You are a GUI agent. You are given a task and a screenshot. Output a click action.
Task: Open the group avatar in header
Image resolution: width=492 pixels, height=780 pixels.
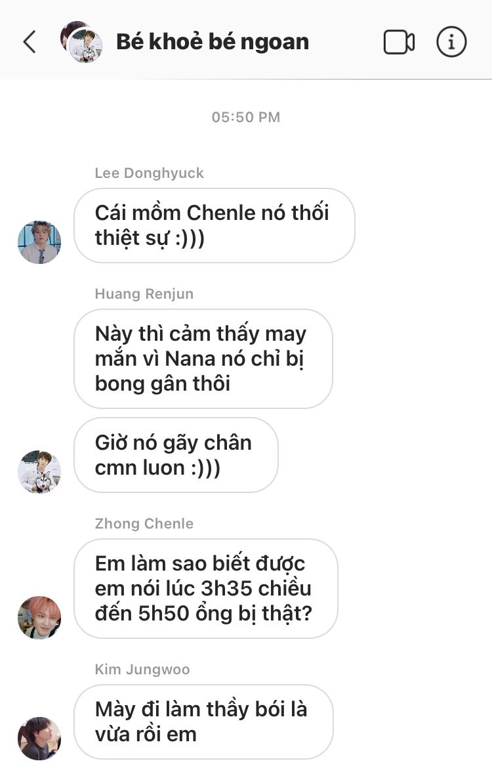tap(81, 42)
